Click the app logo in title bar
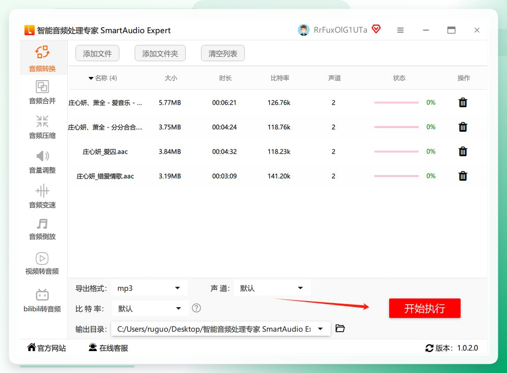 tap(30, 30)
